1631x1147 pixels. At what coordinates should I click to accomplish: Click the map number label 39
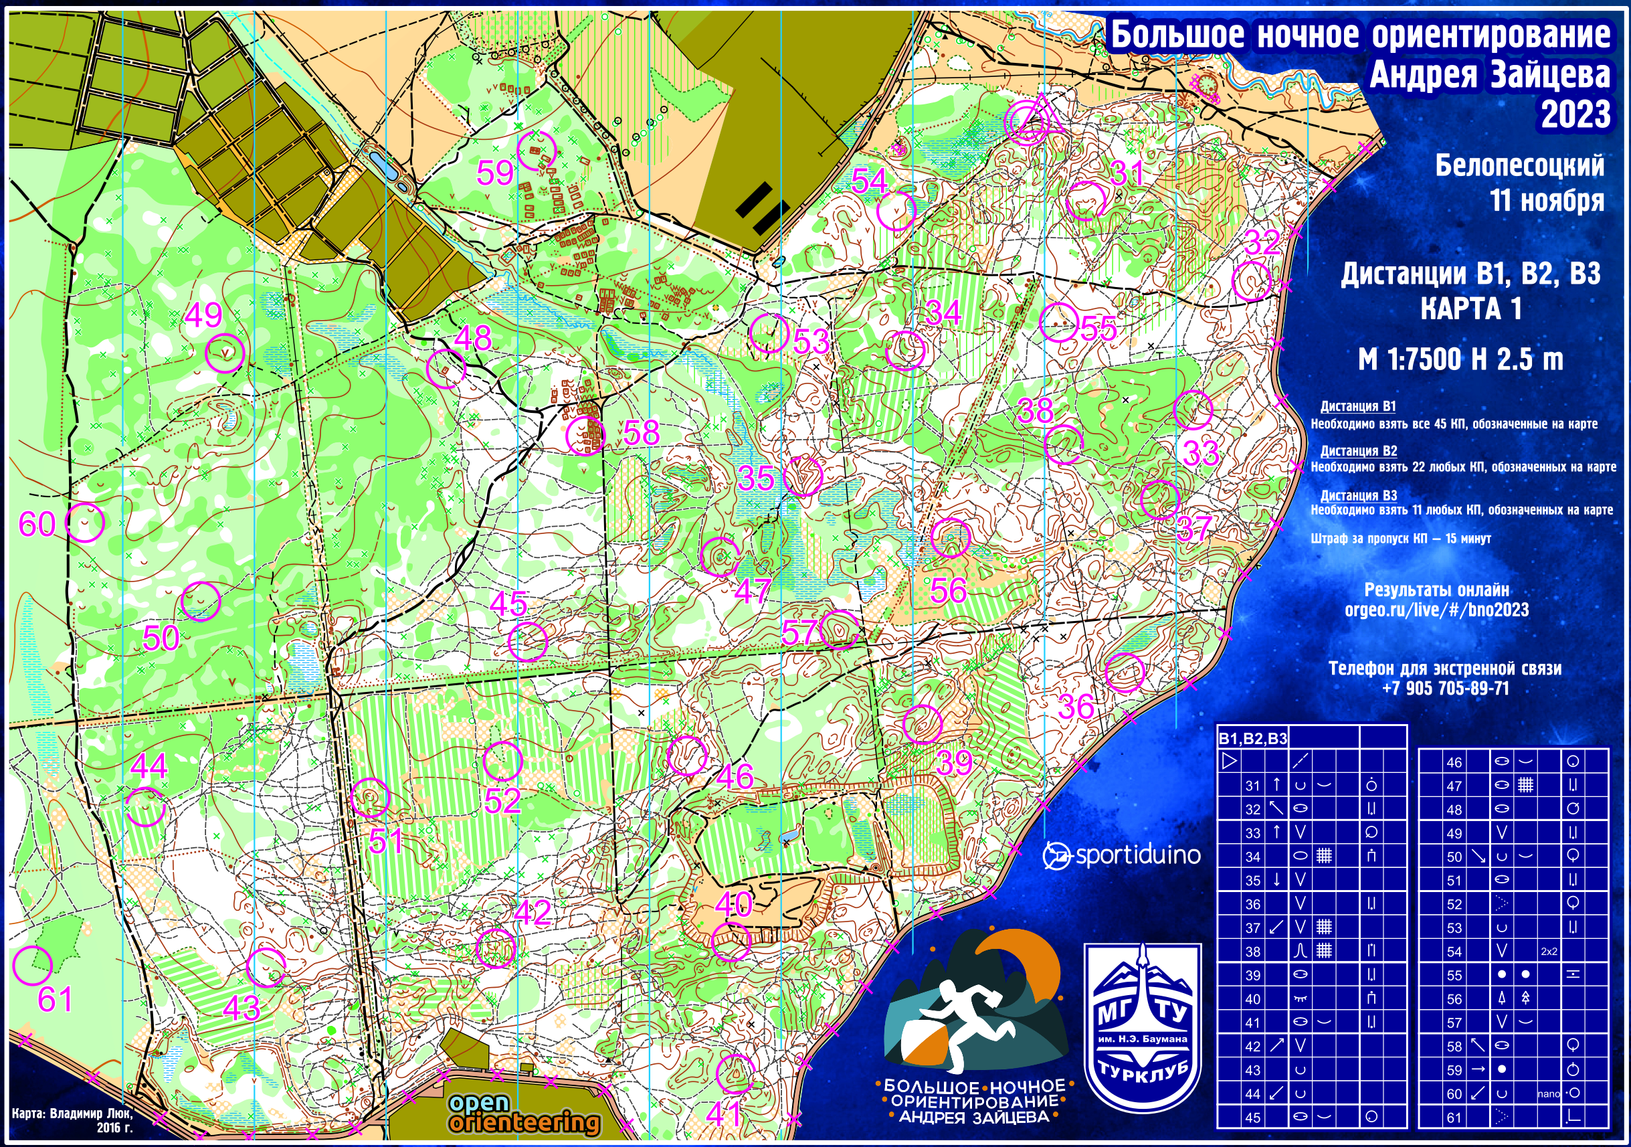(x=954, y=762)
